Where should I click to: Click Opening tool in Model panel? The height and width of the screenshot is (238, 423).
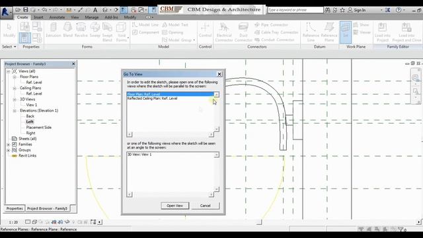tap(173, 32)
